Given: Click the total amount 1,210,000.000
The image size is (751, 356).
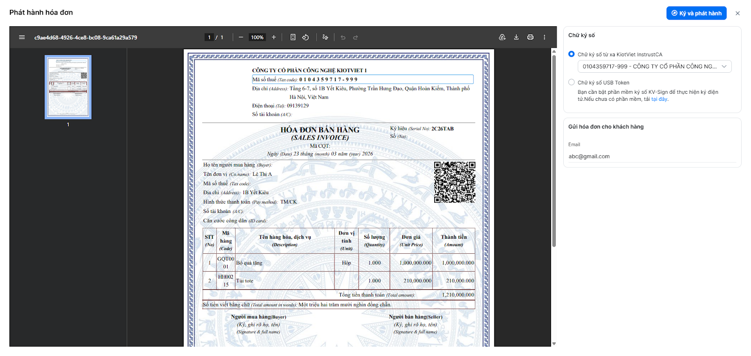Looking at the screenshot, I should click(458, 295).
